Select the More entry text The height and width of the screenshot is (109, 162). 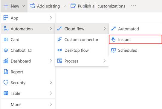16,105
